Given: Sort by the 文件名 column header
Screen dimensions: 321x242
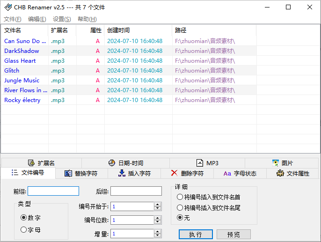Looking at the screenshot, I should point(24,30).
